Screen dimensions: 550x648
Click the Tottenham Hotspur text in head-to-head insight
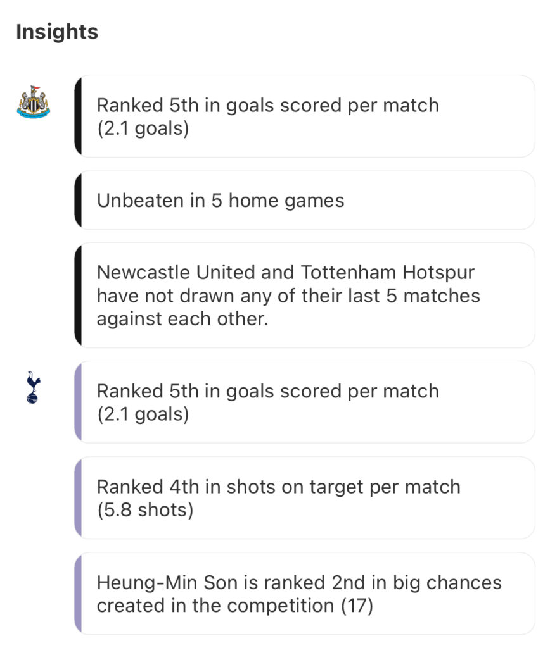point(388,273)
